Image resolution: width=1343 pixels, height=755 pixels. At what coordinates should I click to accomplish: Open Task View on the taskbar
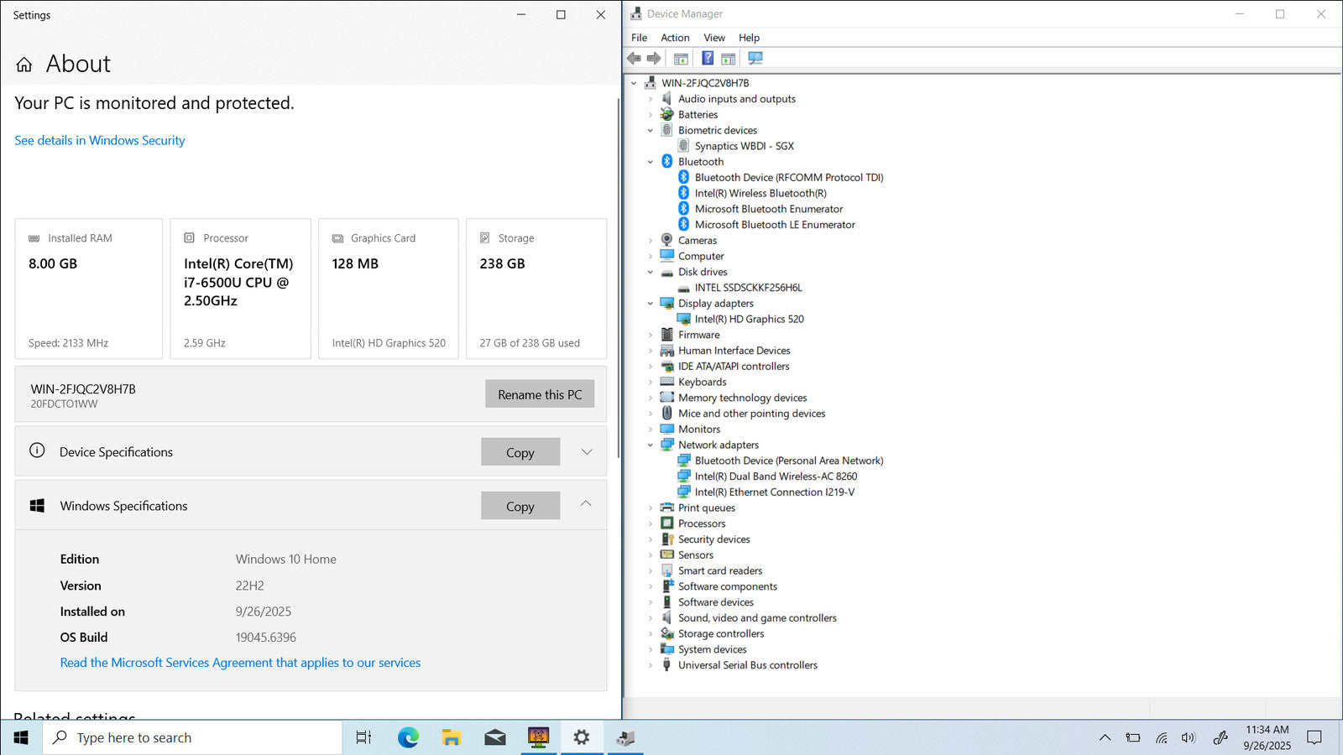click(x=363, y=737)
